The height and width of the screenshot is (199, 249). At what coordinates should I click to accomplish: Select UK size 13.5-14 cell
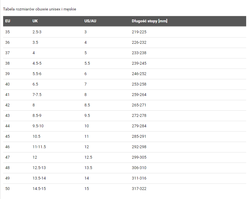[39, 178]
